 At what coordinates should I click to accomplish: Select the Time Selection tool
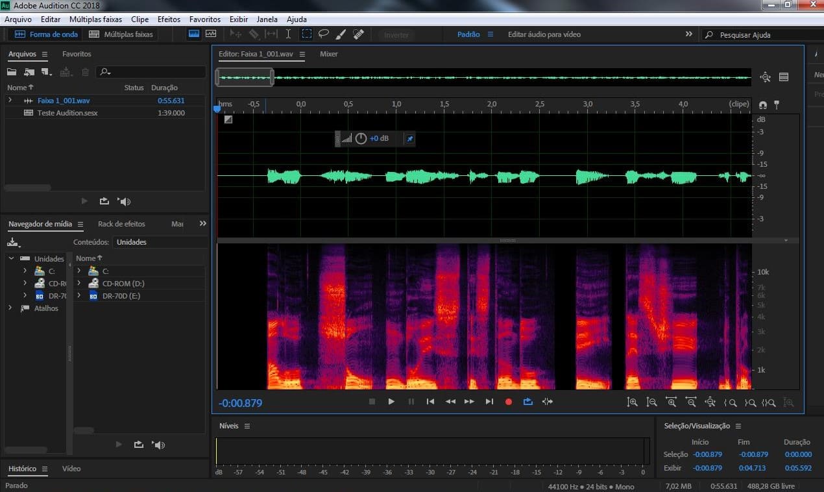point(289,34)
